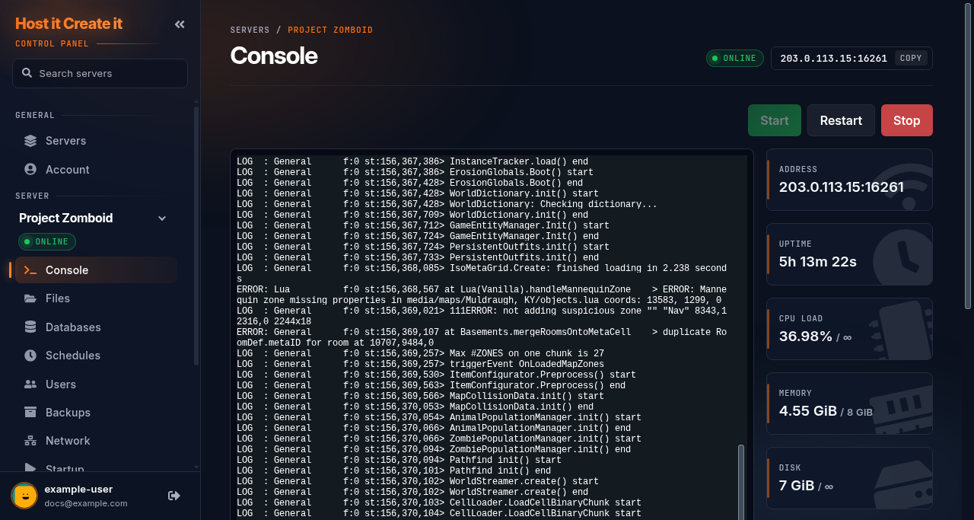Click the logout icon beside example-user

pos(174,496)
